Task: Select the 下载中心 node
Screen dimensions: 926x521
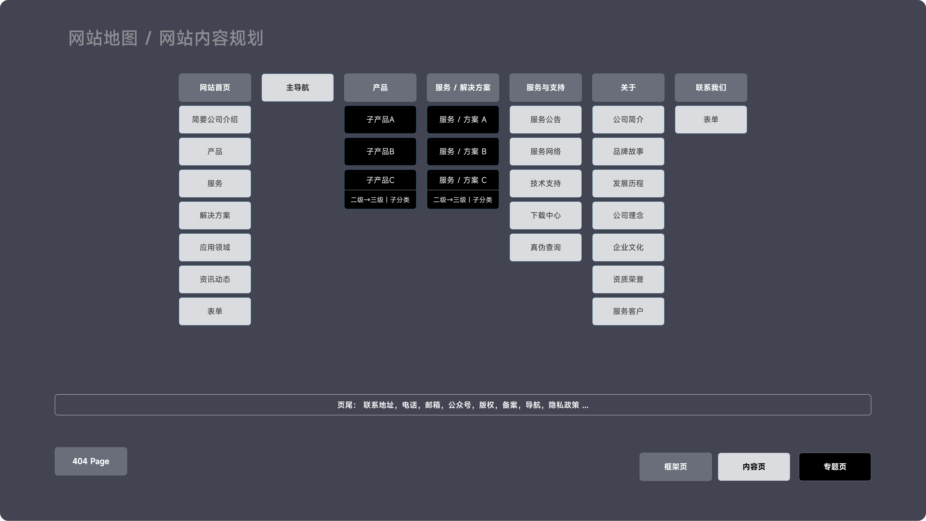Action: [545, 215]
